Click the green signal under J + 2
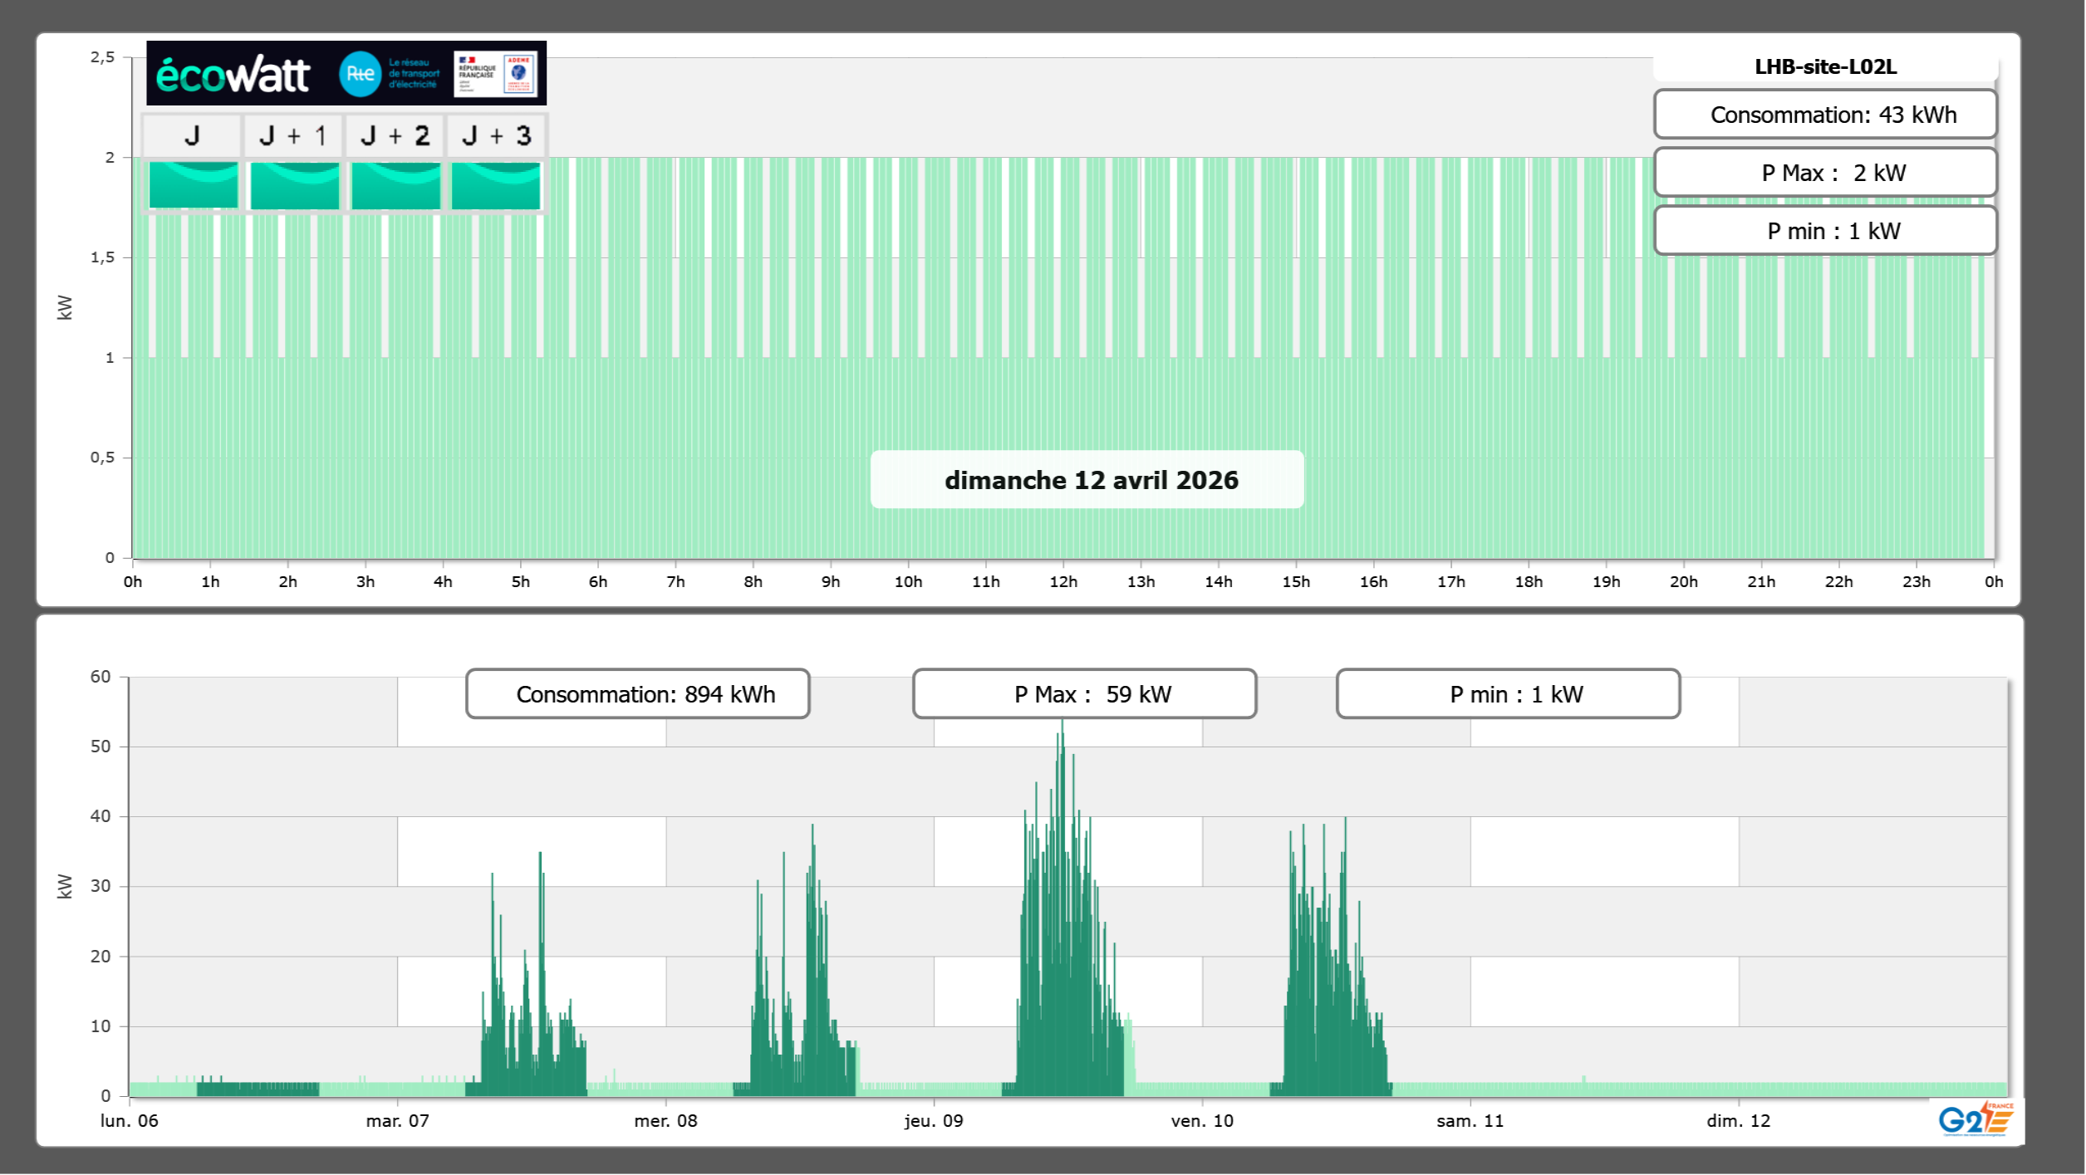The width and height of the screenshot is (2086, 1175). (x=396, y=185)
